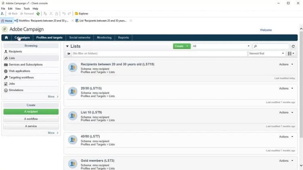Open the list display mode icon
303x170 pixels.
pyautogui.click(x=291, y=54)
